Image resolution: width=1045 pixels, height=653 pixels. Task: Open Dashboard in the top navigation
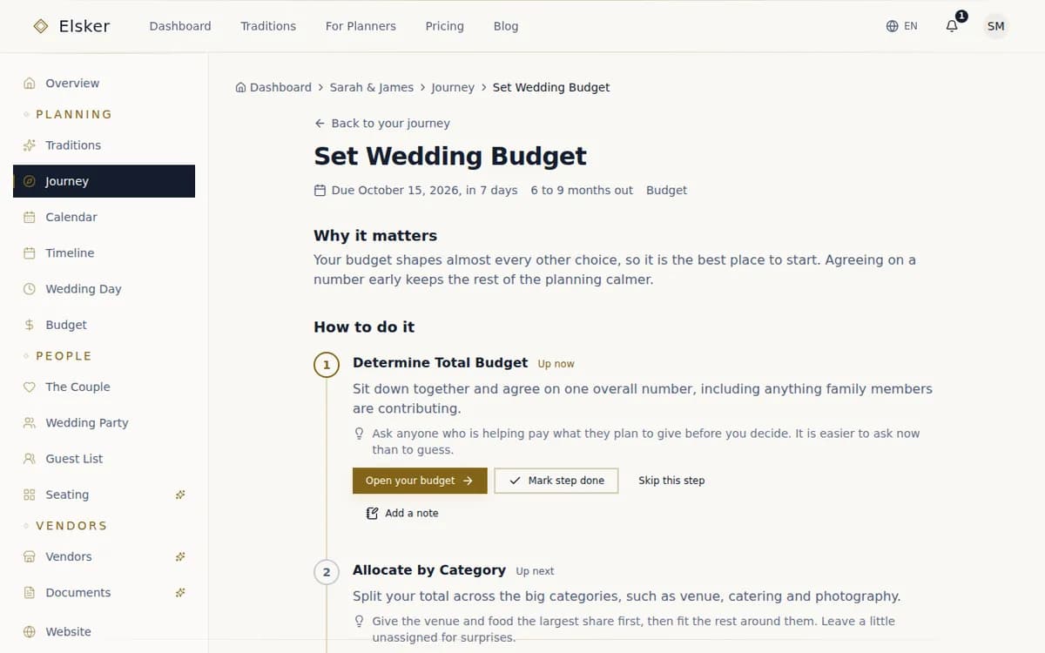click(x=180, y=26)
